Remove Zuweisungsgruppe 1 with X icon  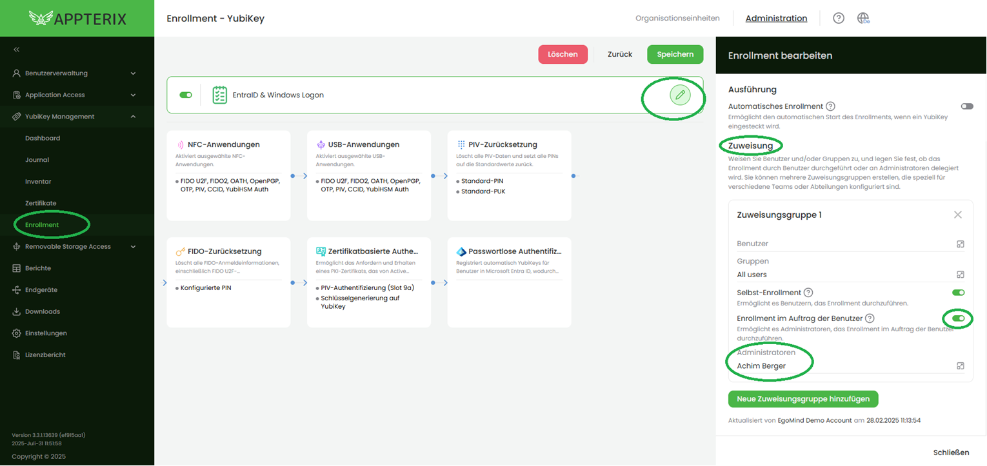coord(957,215)
